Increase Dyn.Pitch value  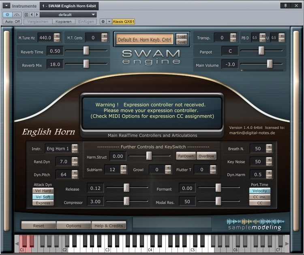pyautogui.click(x=75, y=173)
